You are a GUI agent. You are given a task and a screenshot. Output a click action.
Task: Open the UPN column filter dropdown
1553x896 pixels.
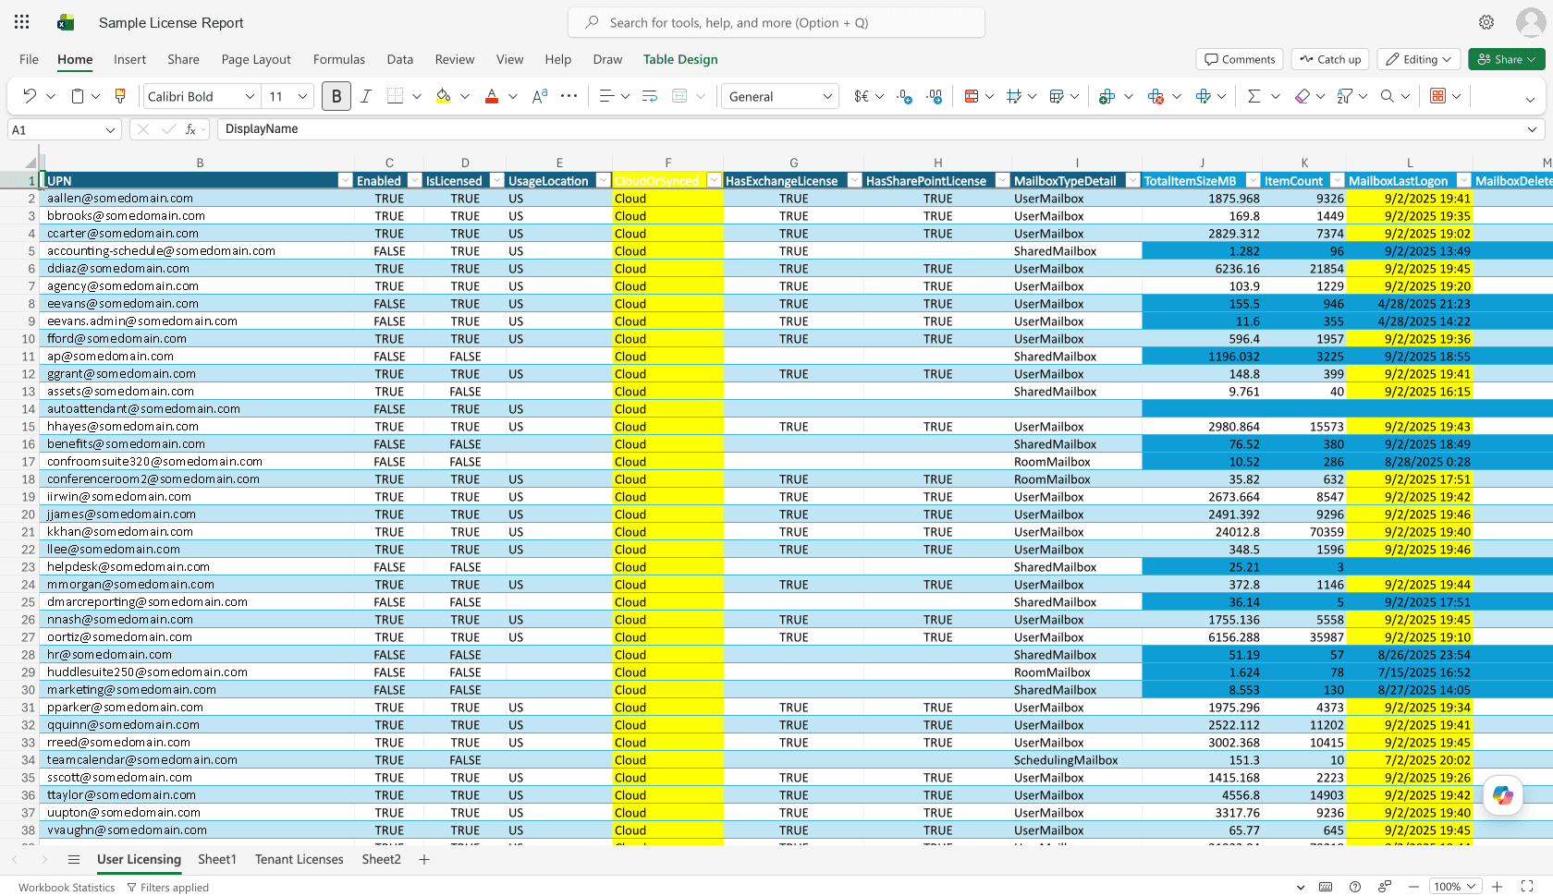[345, 181]
